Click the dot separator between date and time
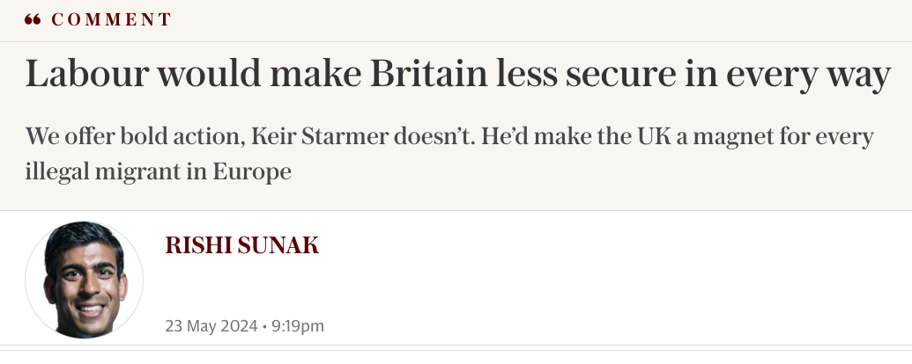This screenshot has height=364, width=912. tap(263, 326)
